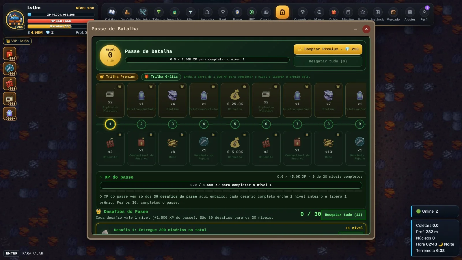Open the Missões clipboard icon

pos(348,12)
